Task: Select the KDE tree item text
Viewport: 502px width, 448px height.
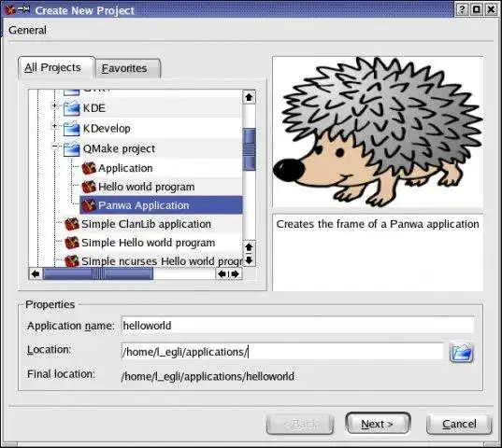Action: pyautogui.click(x=94, y=108)
